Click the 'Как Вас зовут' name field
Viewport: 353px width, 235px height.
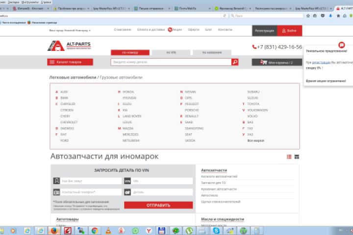coord(91,181)
